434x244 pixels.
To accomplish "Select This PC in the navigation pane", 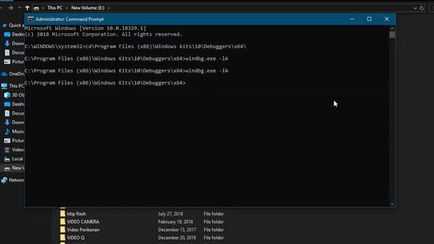I will (12, 86).
